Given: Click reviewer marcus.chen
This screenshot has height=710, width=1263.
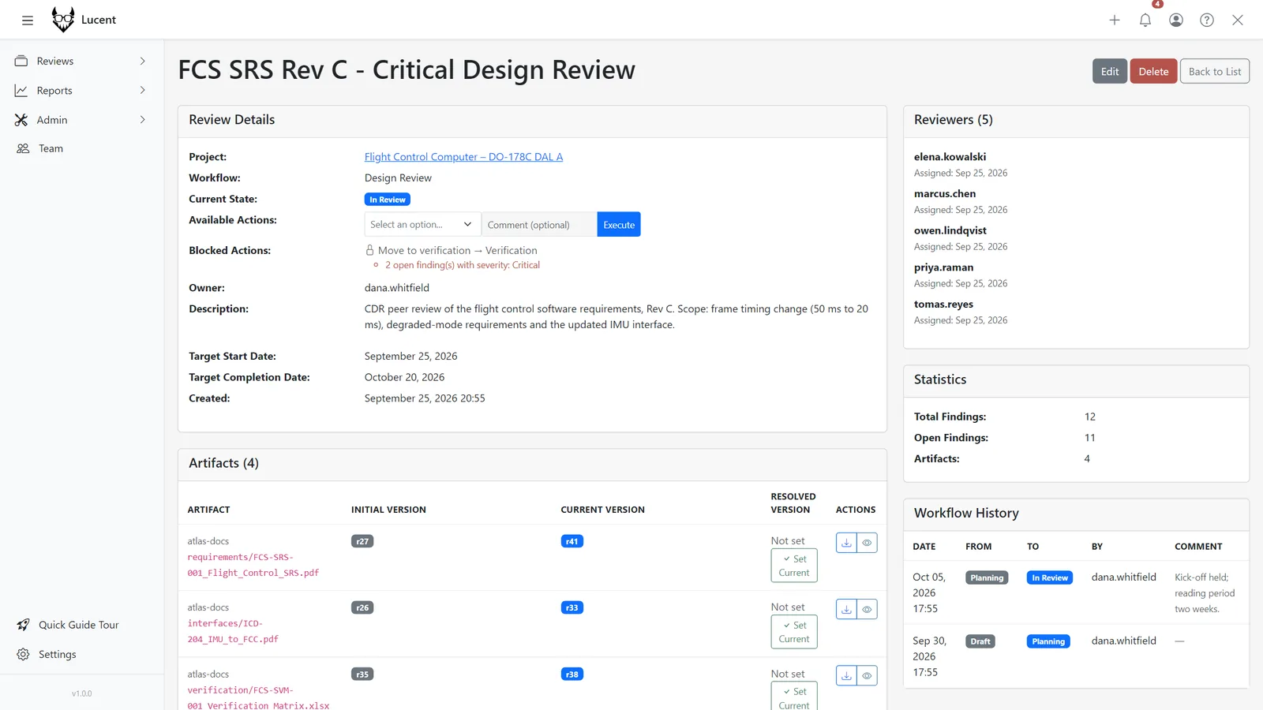Looking at the screenshot, I should click(x=945, y=194).
